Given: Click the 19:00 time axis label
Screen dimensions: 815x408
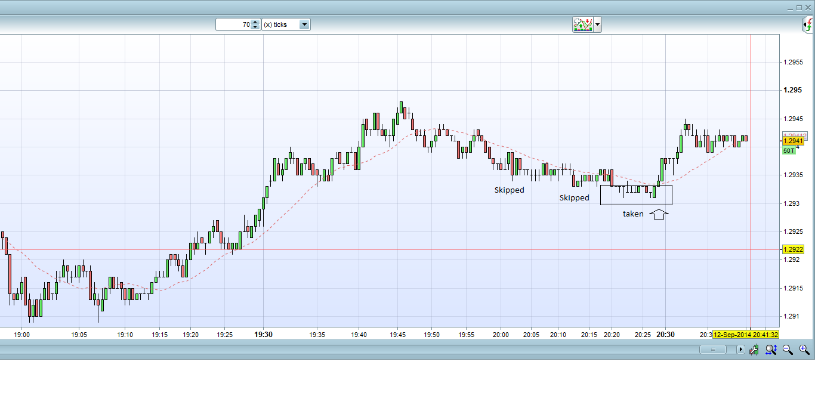Looking at the screenshot, I should click(x=21, y=335).
